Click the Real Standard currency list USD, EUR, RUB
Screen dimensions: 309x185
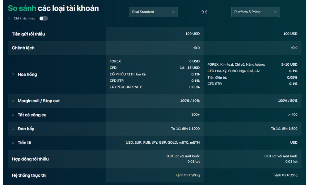click(163, 142)
